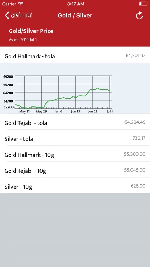Screen dimensions: 150x267
Task: Tap the Gold / Silver title
Action: point(75,16)
